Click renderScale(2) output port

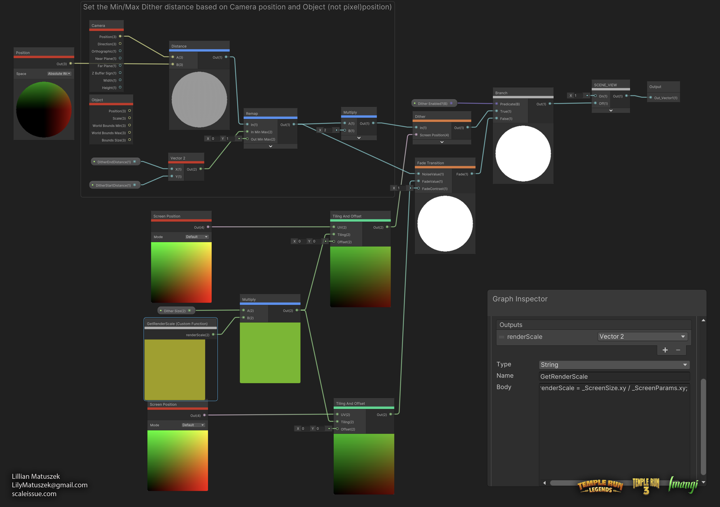213,335
